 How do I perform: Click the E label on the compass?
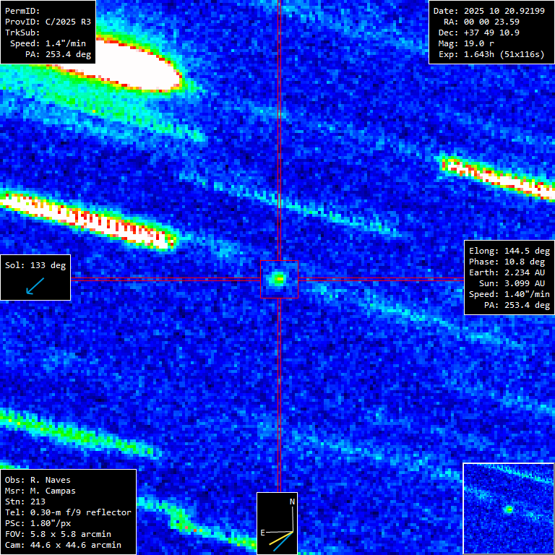pos(263,533)
